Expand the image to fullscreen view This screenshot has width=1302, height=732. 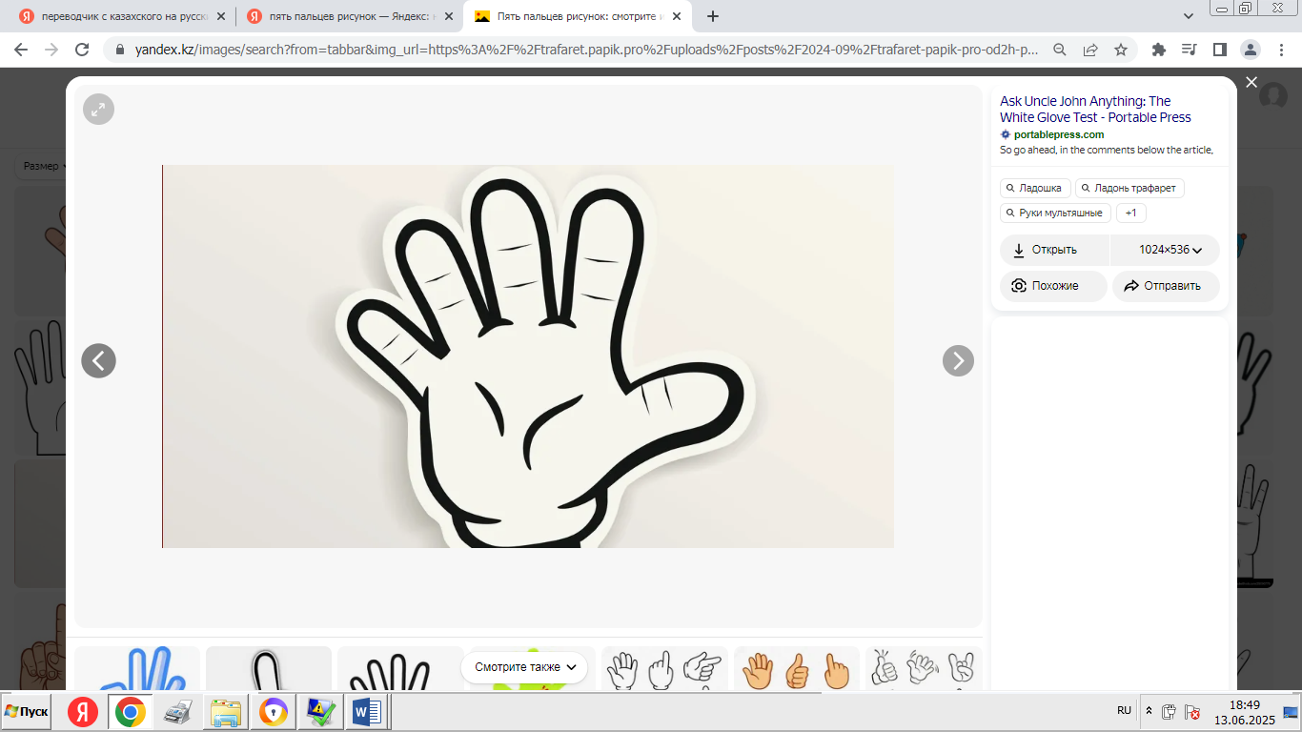(98, 110)
